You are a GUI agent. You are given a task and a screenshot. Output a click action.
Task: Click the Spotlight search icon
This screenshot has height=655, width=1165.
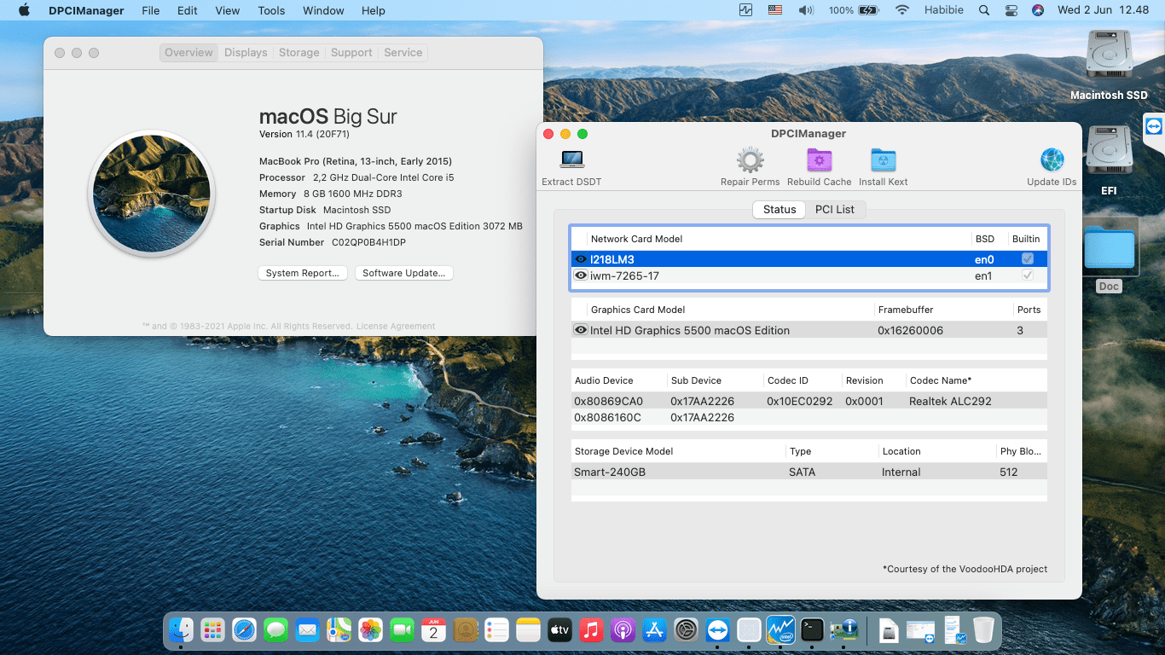[984, 10]
